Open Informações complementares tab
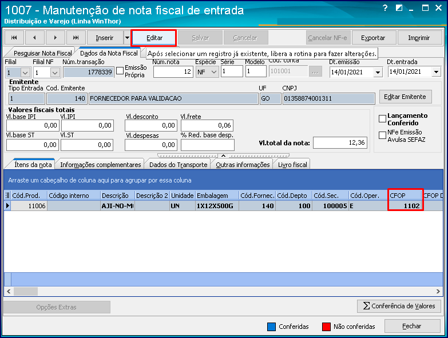This screenshot has height=338, width=448. [x=101, y=165]
